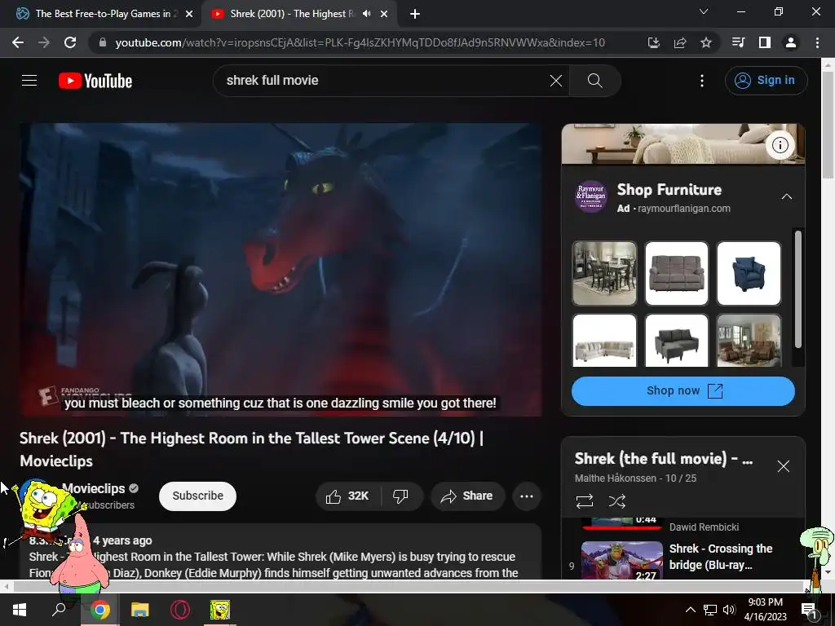835x626 pixels.
Task: Collapse the Shop Furniture ad with chevron
Action: click(787, 197)
